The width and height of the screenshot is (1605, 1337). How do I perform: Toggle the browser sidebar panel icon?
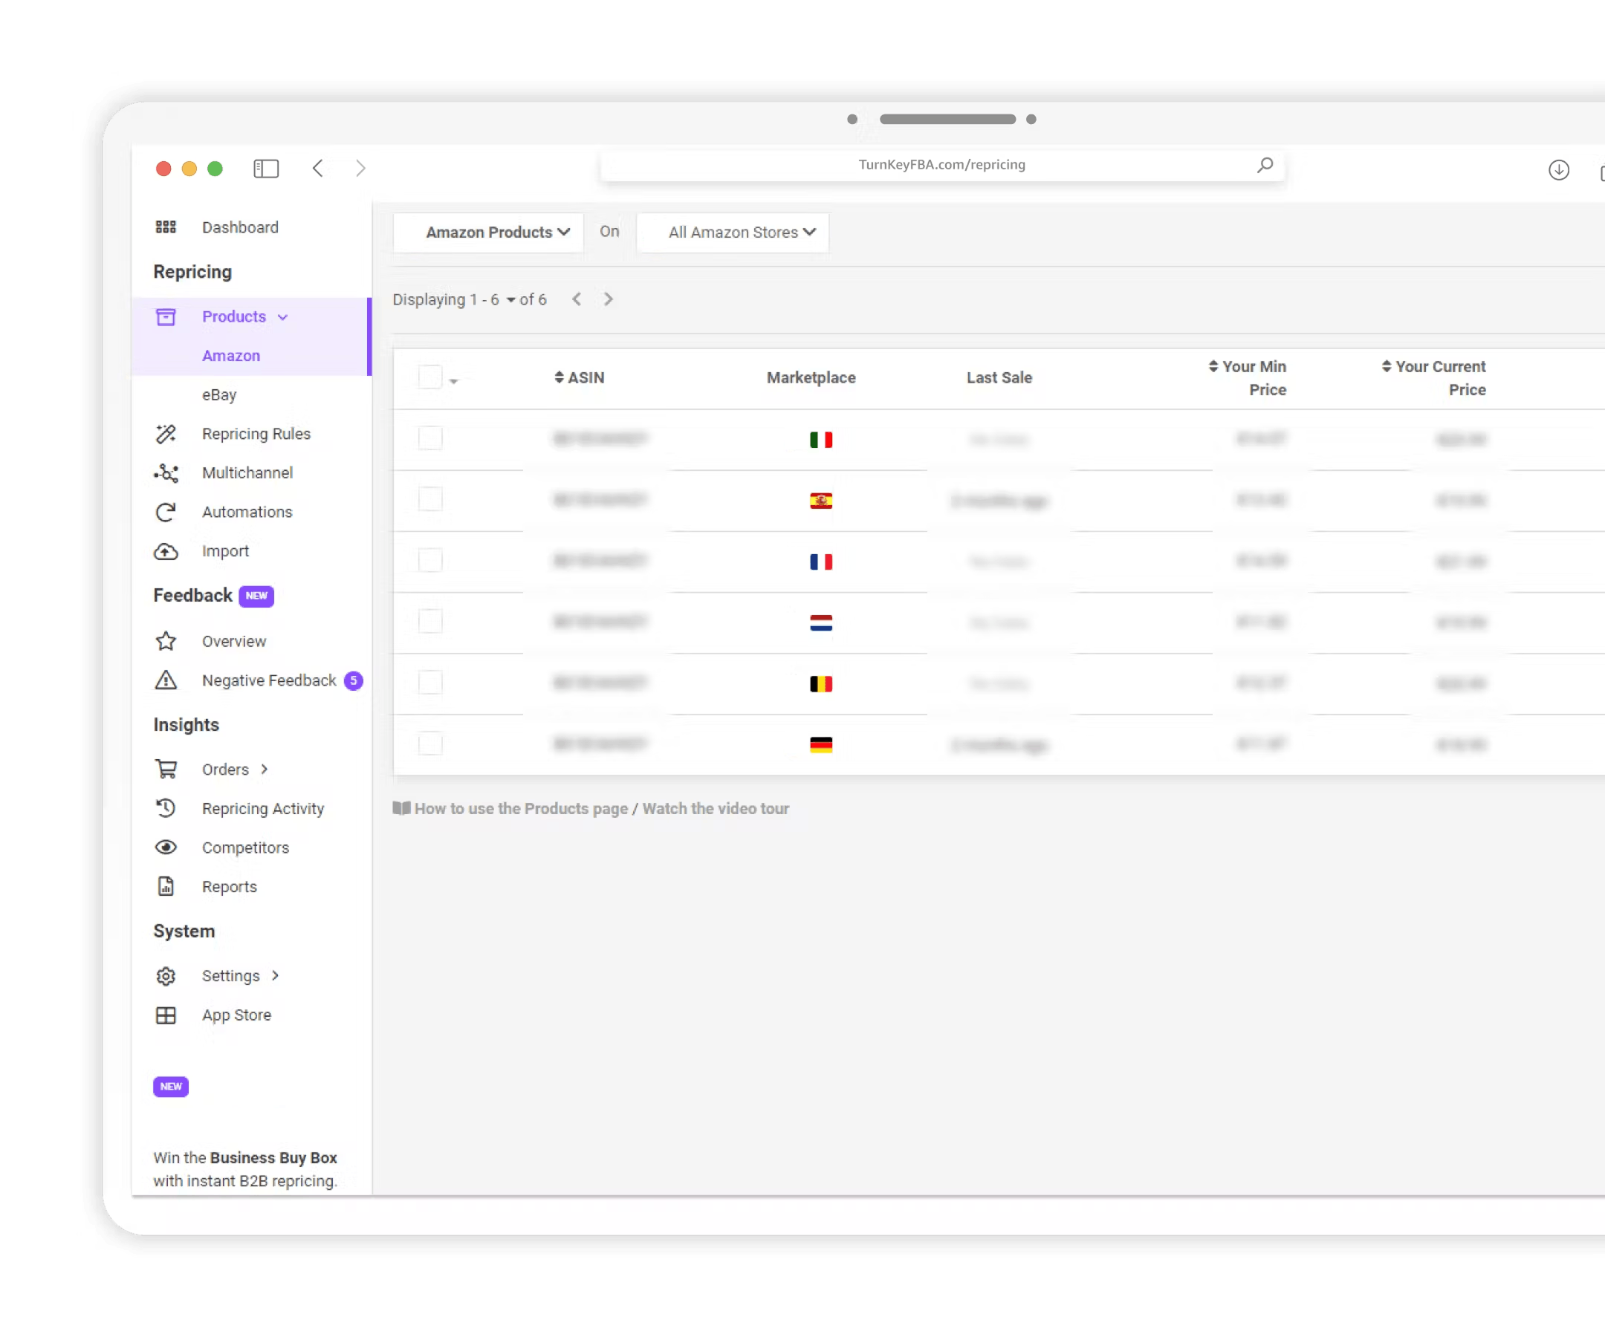point(266,168)
